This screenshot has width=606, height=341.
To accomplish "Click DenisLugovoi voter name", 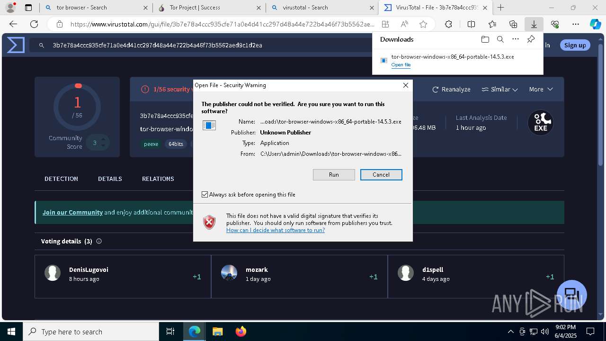I will pyautogui.click(x=89, y=269).
